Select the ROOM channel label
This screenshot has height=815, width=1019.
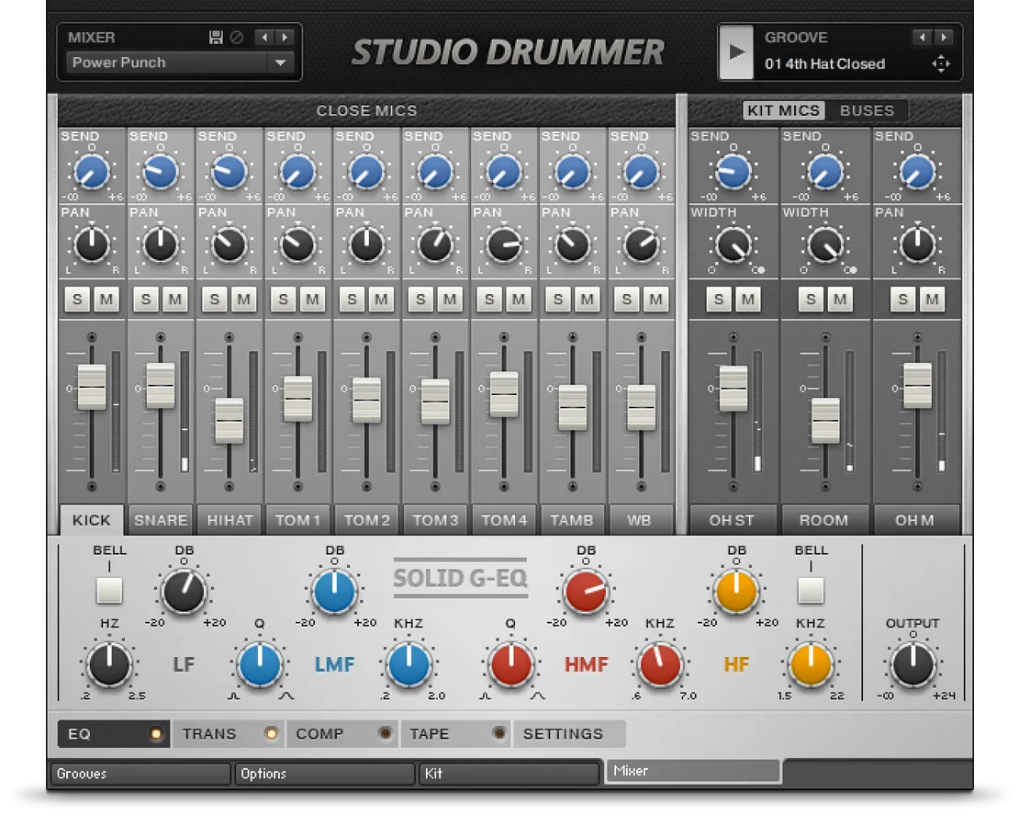(x=824, y=520)
